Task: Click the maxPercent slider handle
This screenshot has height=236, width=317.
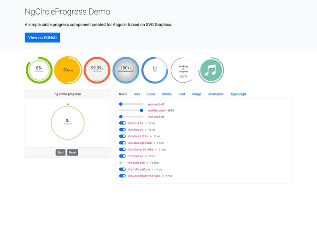Action: coord(141,111)
